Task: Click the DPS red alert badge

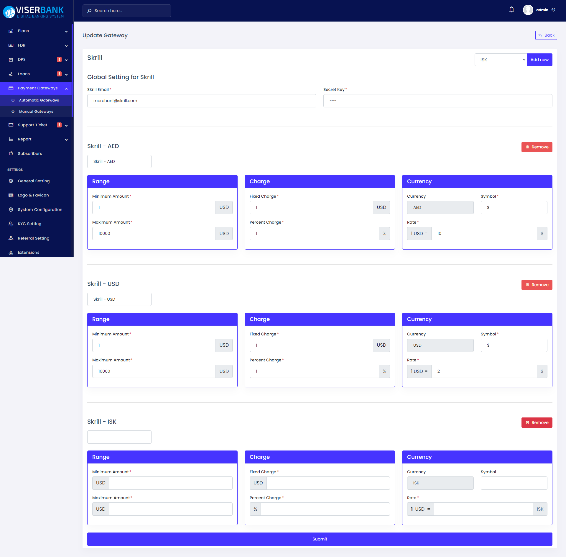Action: [59, 60]
